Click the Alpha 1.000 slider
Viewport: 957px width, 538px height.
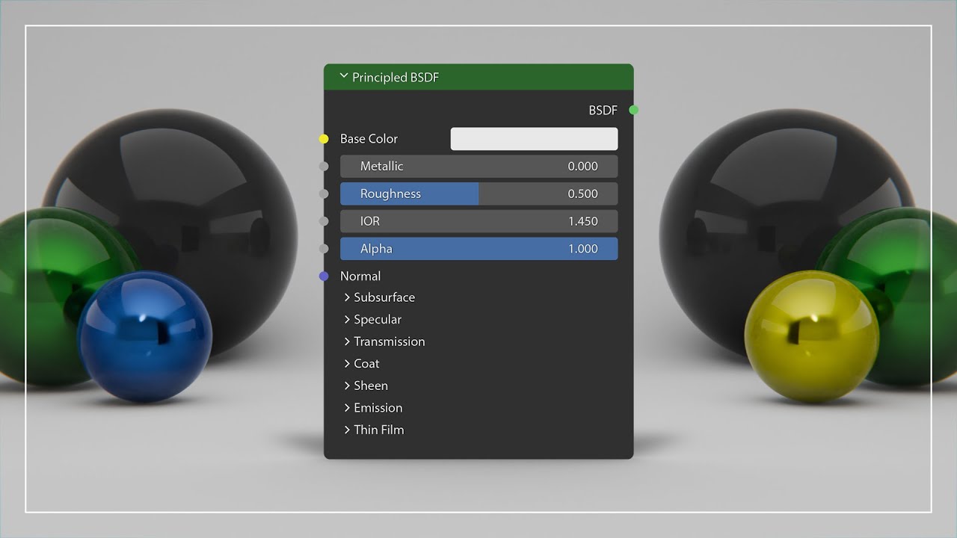(x=478, y=249)
